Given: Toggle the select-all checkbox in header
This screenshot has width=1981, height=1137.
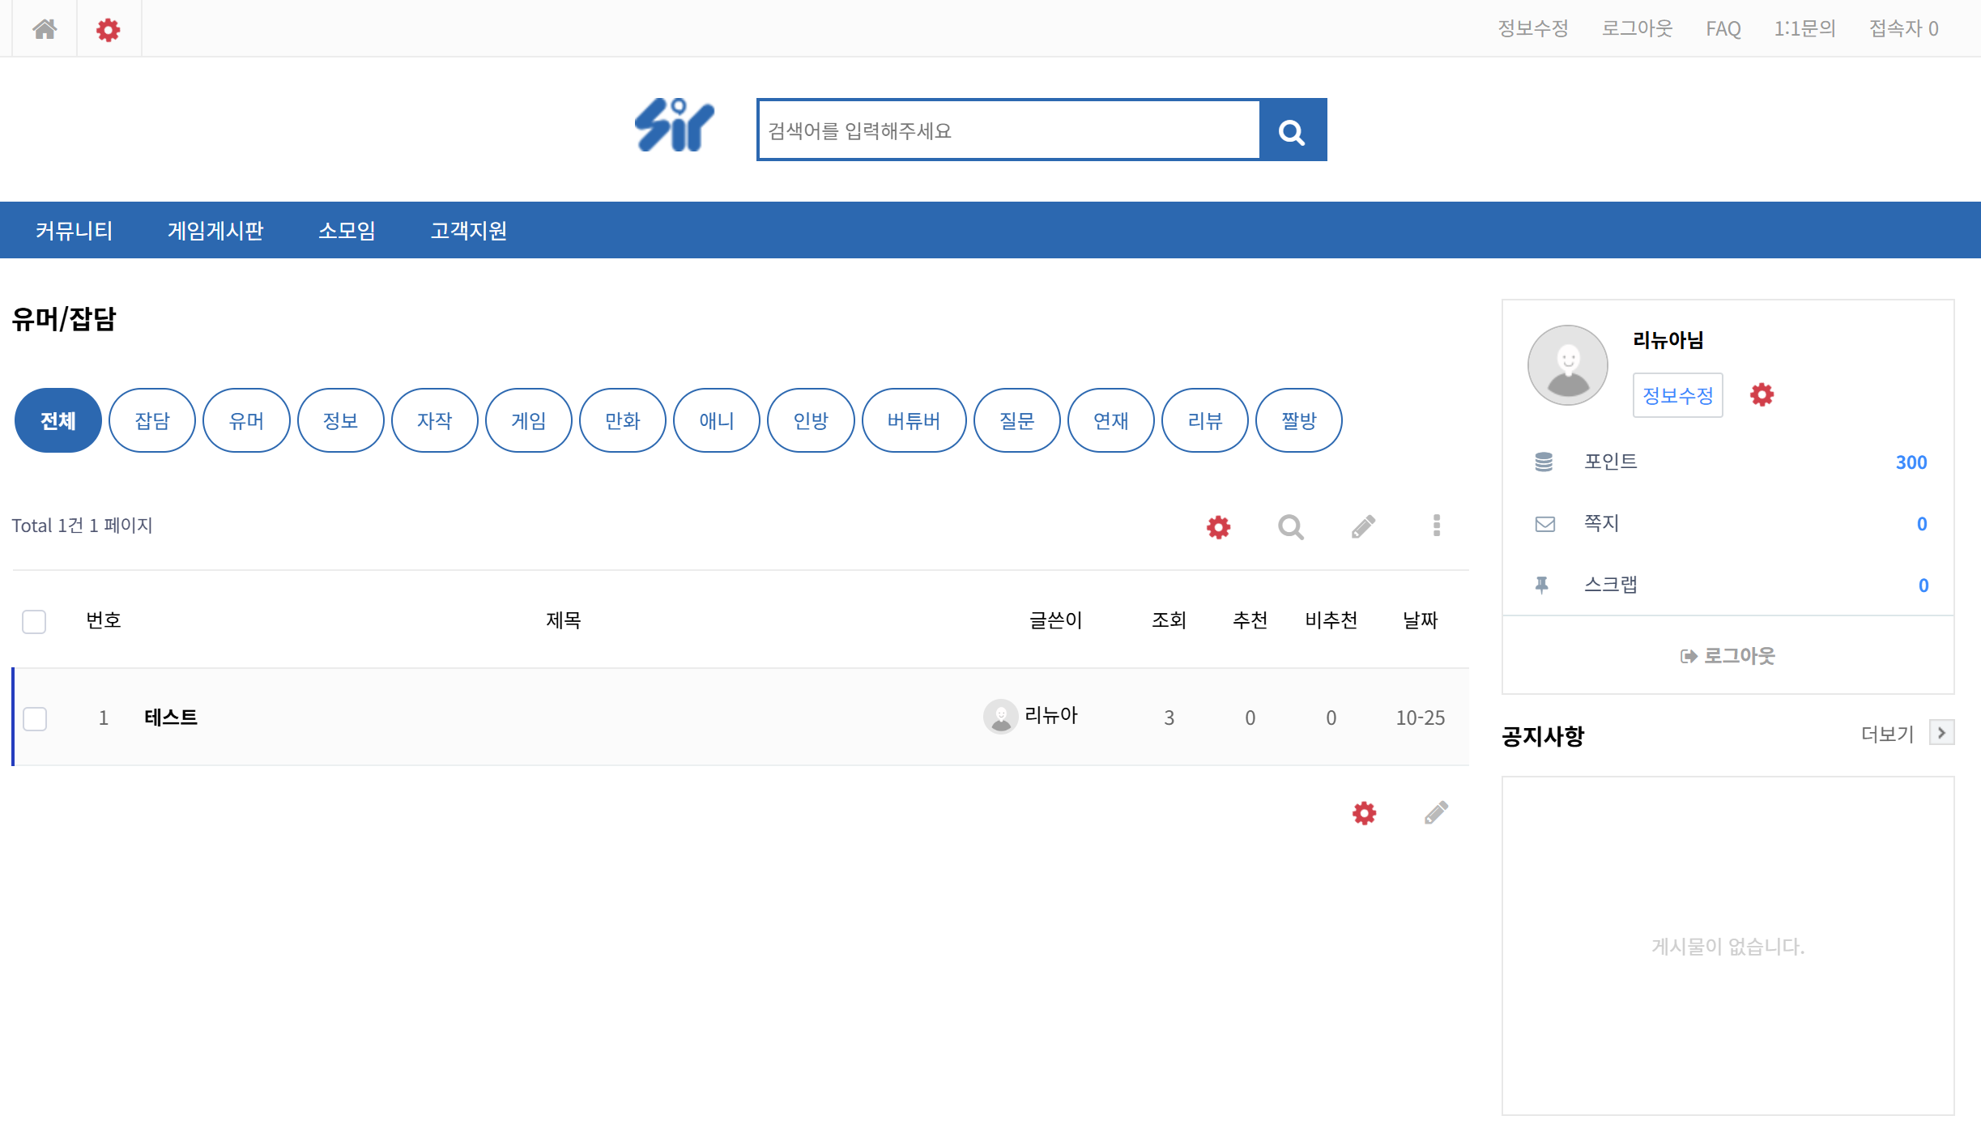Looking at the screenshot, I should (x=34, y=621).
